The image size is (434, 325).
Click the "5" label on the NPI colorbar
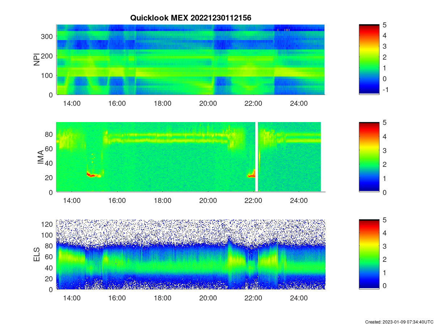(x=384, y=25)
